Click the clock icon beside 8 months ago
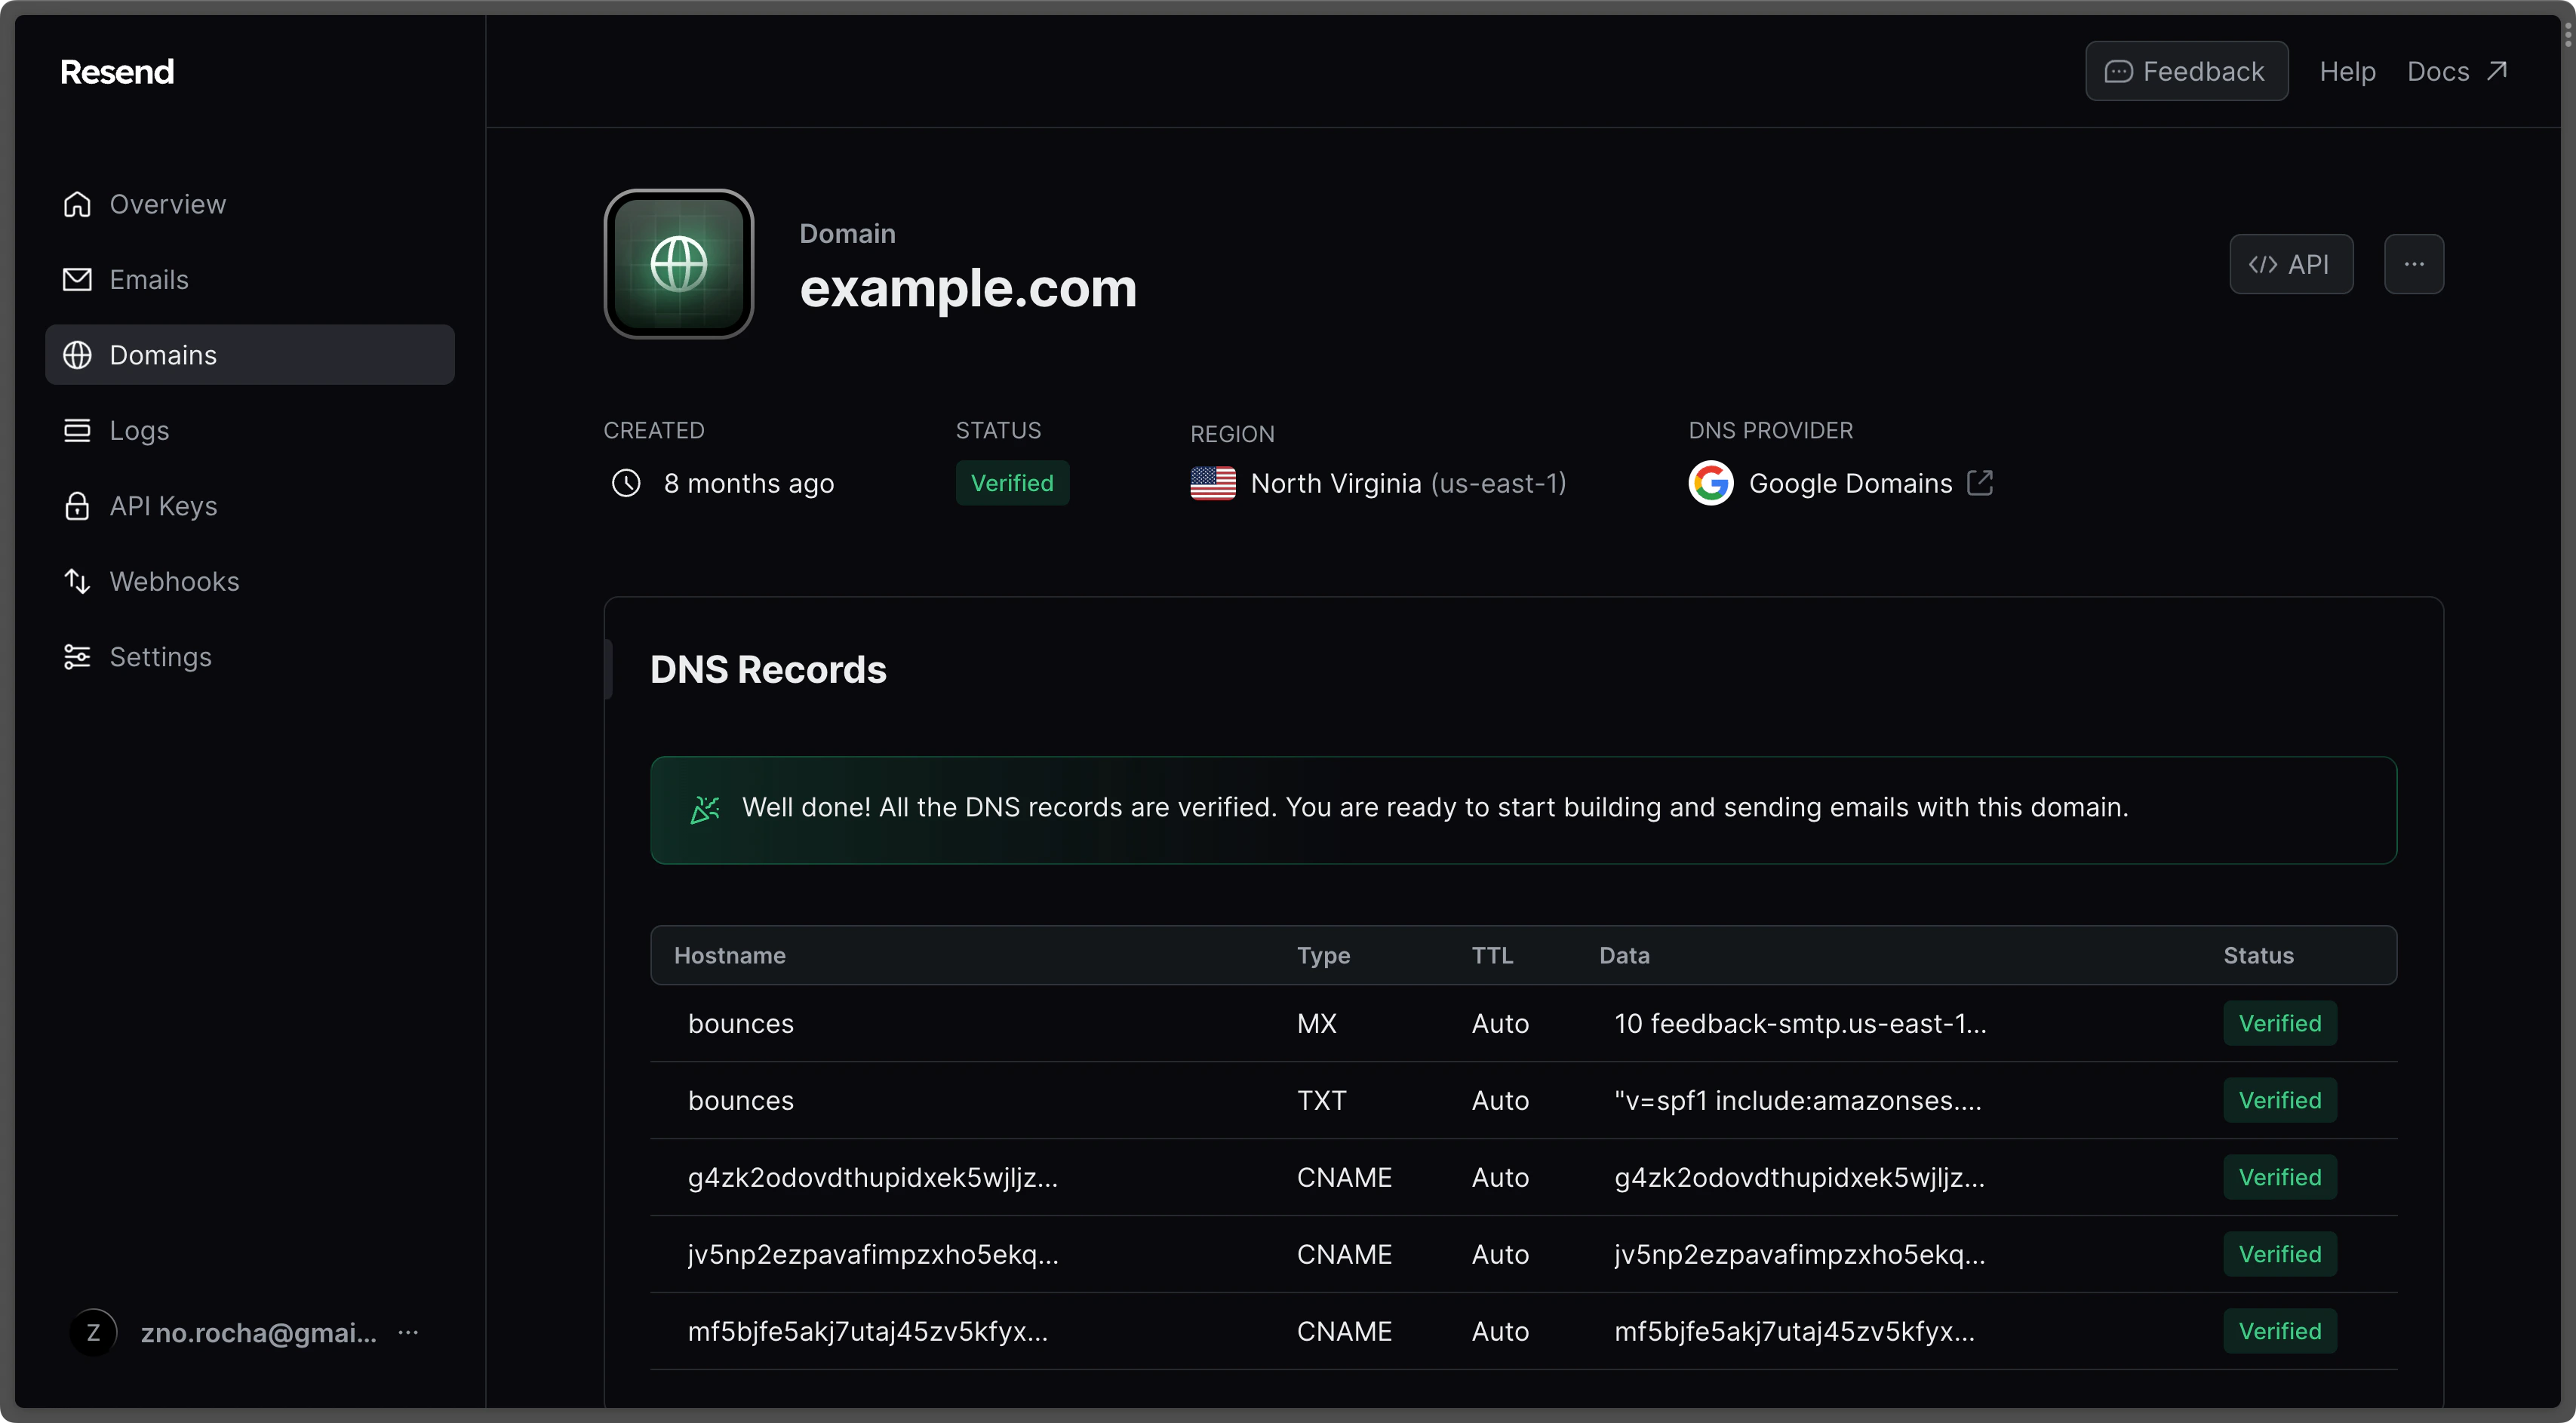2576x1423 pixels. (x=626, y=483)
